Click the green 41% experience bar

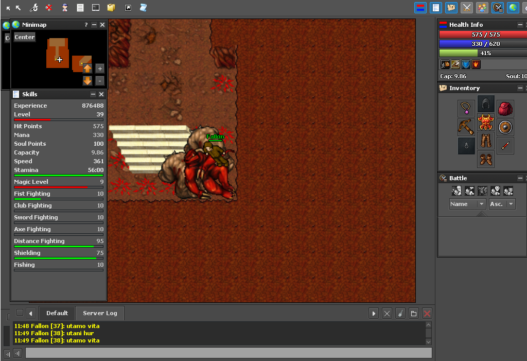(483, 53)
